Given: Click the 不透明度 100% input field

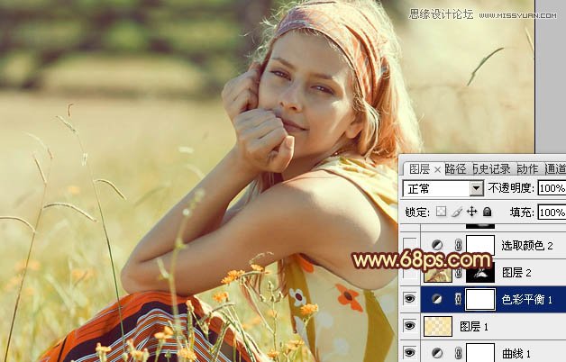Looking at the screenshot, I should 552,188.
